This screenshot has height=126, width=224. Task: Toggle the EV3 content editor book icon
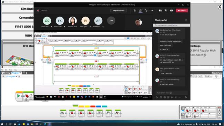(216, 76)
